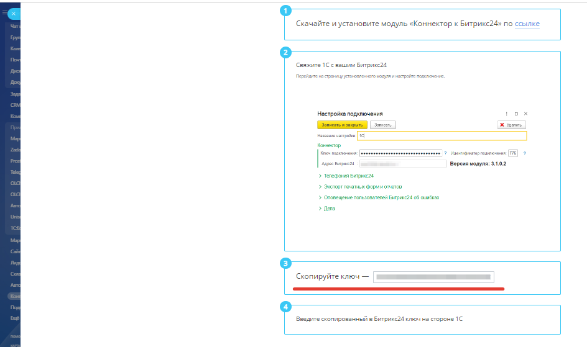Open the «Диск» item in the left sidebar
The image size is (587, 347).
15,71
